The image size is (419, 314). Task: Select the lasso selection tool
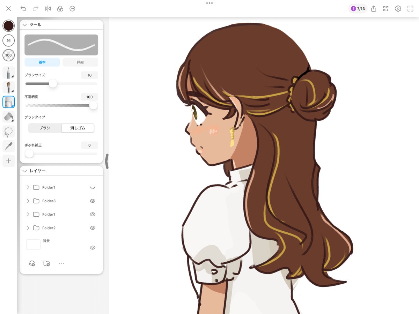9,132
